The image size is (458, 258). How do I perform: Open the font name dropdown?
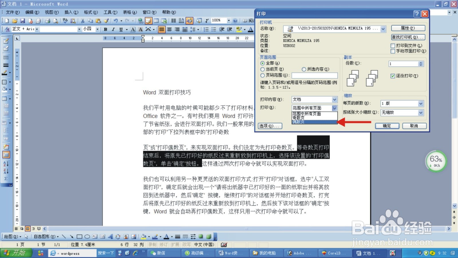point(79,29)
